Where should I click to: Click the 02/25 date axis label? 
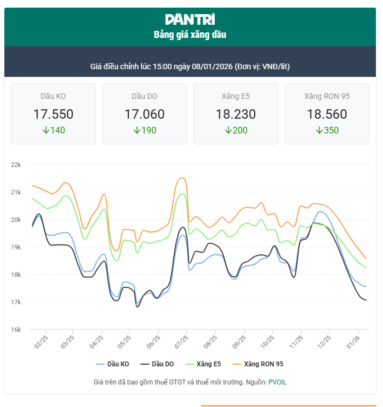point(41,342)
